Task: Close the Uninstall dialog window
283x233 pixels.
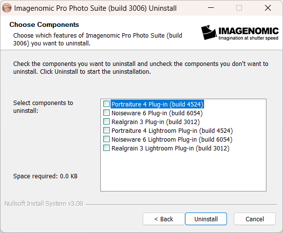Action: pos(268,8)
